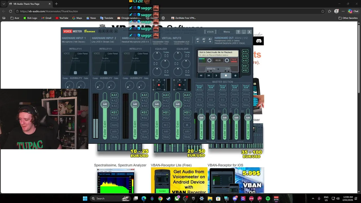Open VBAN-Receptor Lite (Free) link
The height and width of the screenshot is (203, 361).
(171, 165)
